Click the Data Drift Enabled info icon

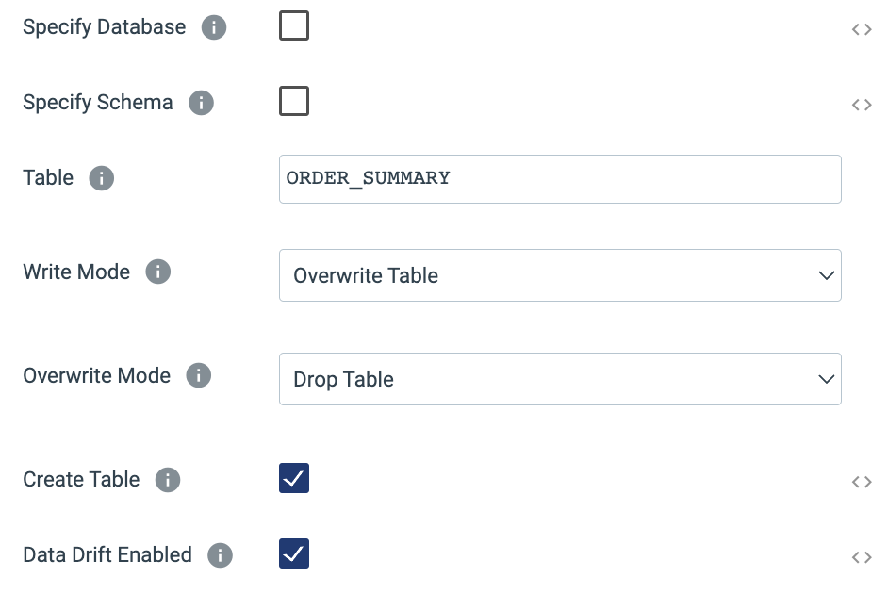click(219, 555)
